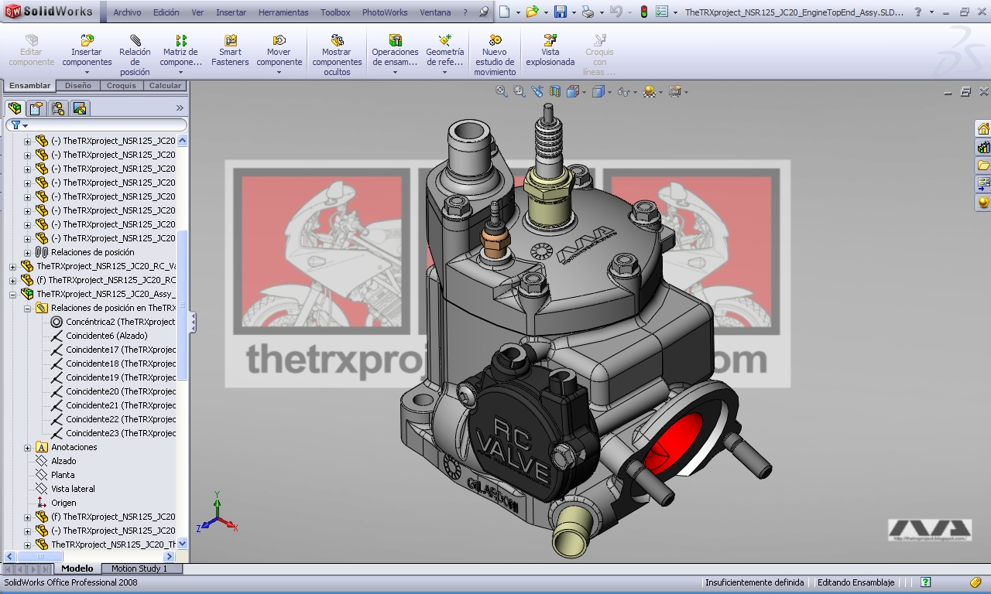Open the Options checklist icon
991x594 pixels.
661,12
